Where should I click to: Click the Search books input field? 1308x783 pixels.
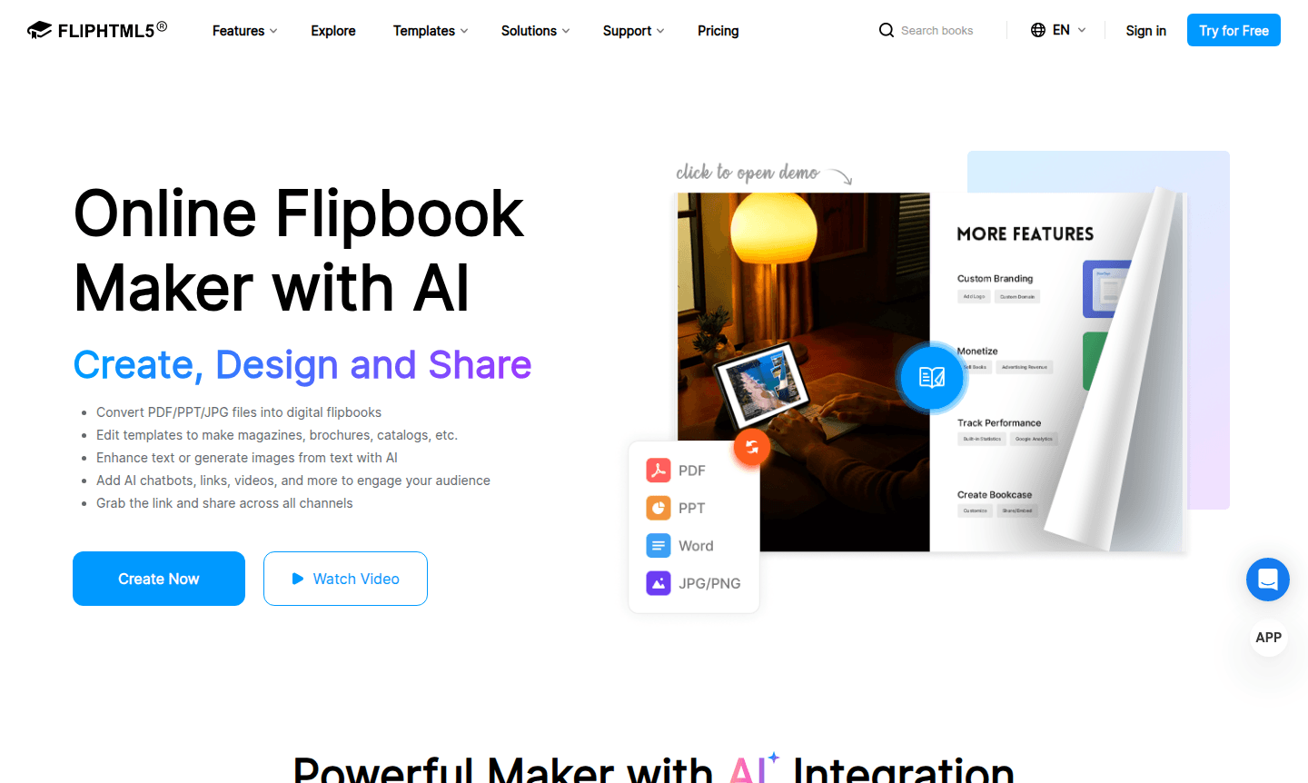937,30
